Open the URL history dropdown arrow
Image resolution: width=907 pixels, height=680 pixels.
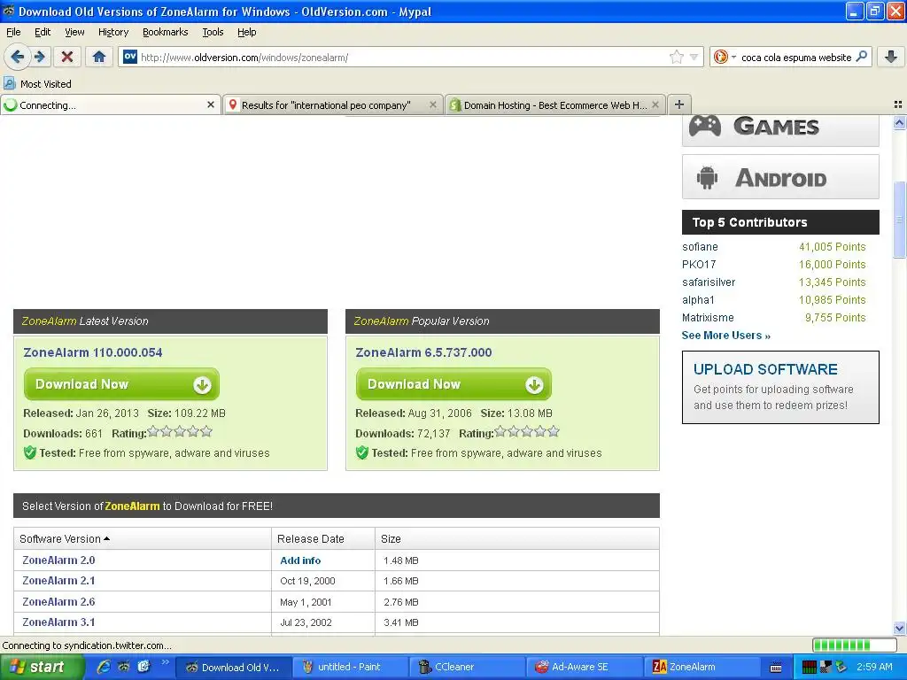[694, 57]
